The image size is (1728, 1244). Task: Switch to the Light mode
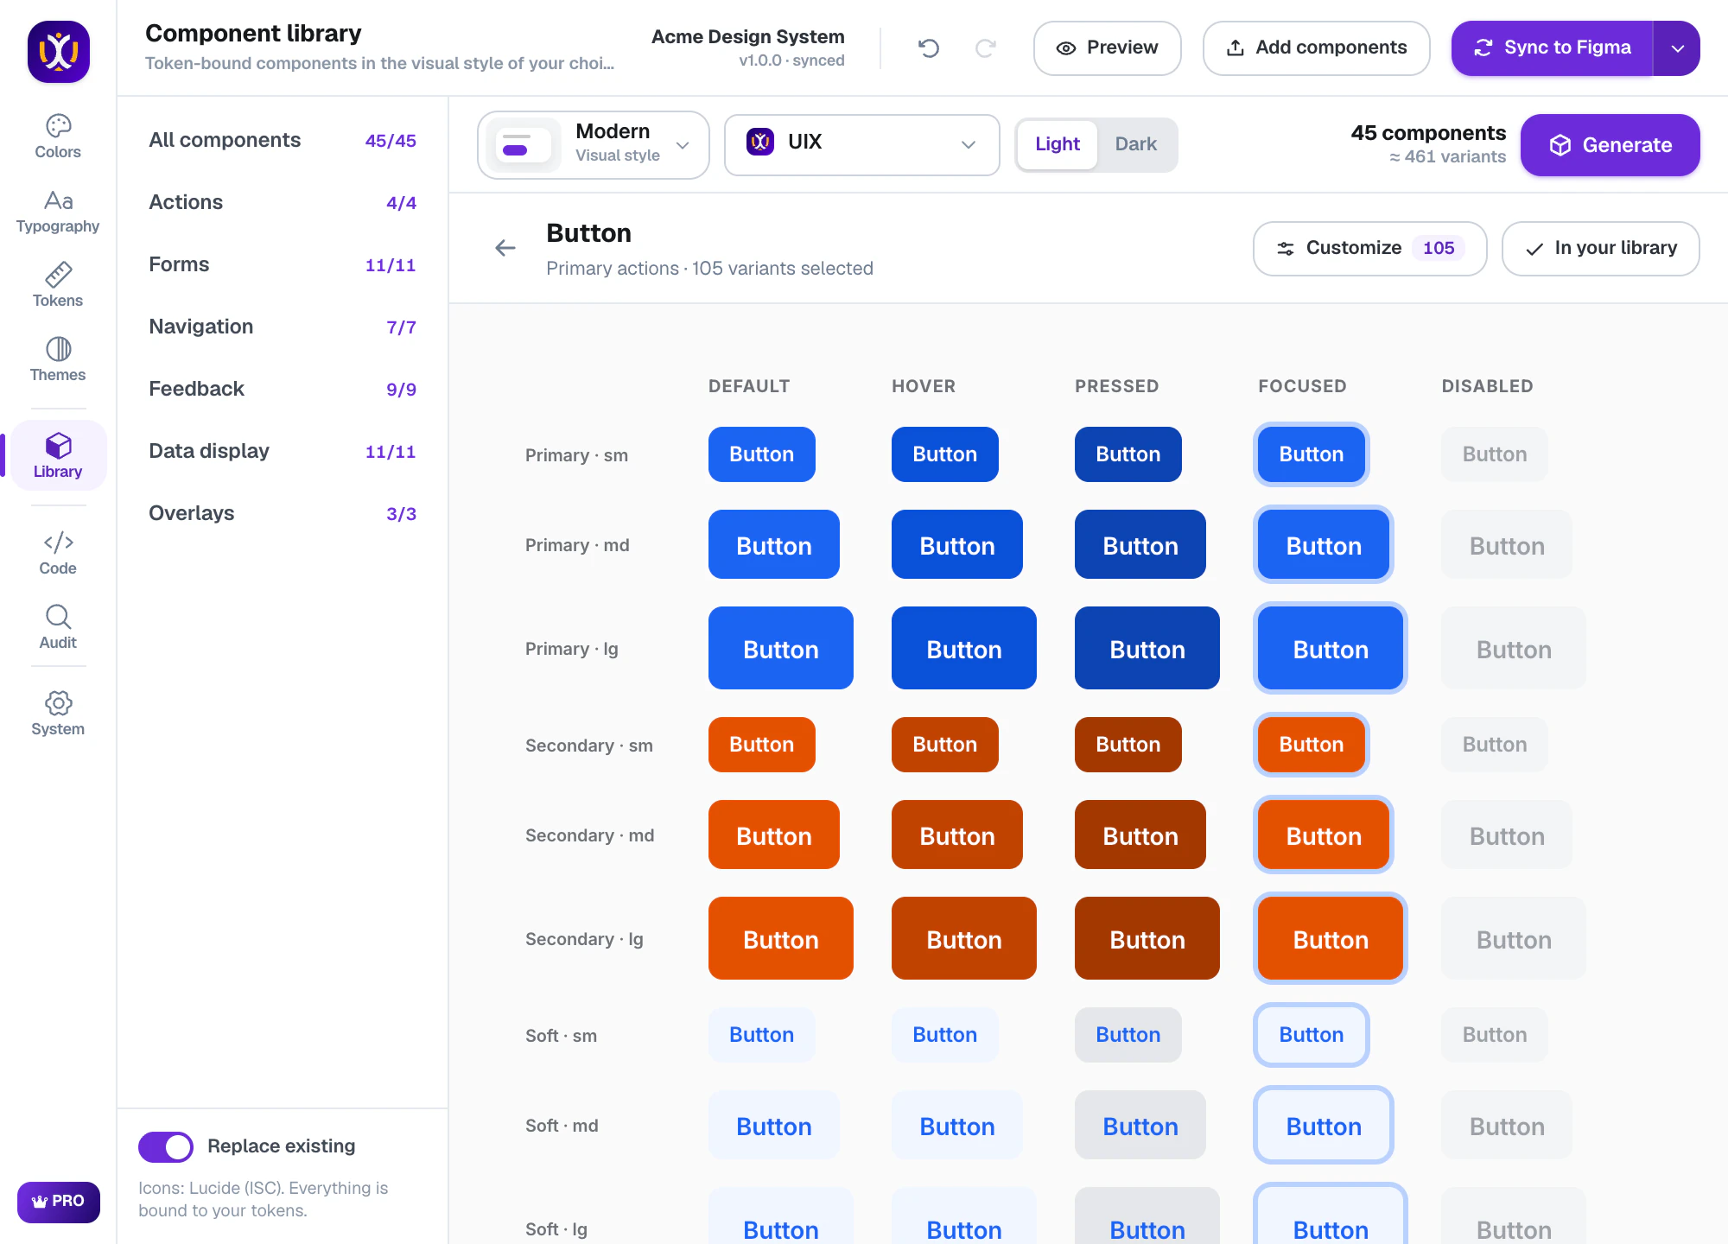1058,144
